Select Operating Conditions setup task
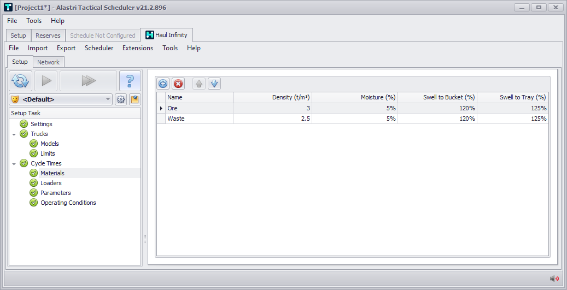The image size is (567, 290). click(x=68, y=203)
